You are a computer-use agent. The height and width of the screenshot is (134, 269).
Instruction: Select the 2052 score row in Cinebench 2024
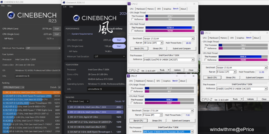pyautogui.click(x=95, y=107)
